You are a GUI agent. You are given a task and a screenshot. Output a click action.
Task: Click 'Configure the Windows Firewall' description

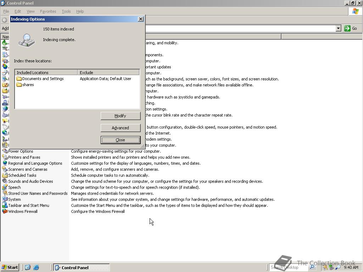pos(98,211)
